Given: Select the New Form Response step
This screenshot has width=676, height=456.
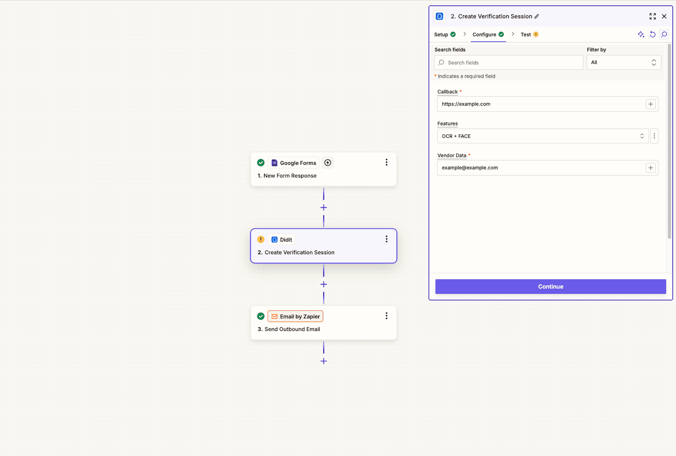Looking at the screenshot, I should (323, 169).
